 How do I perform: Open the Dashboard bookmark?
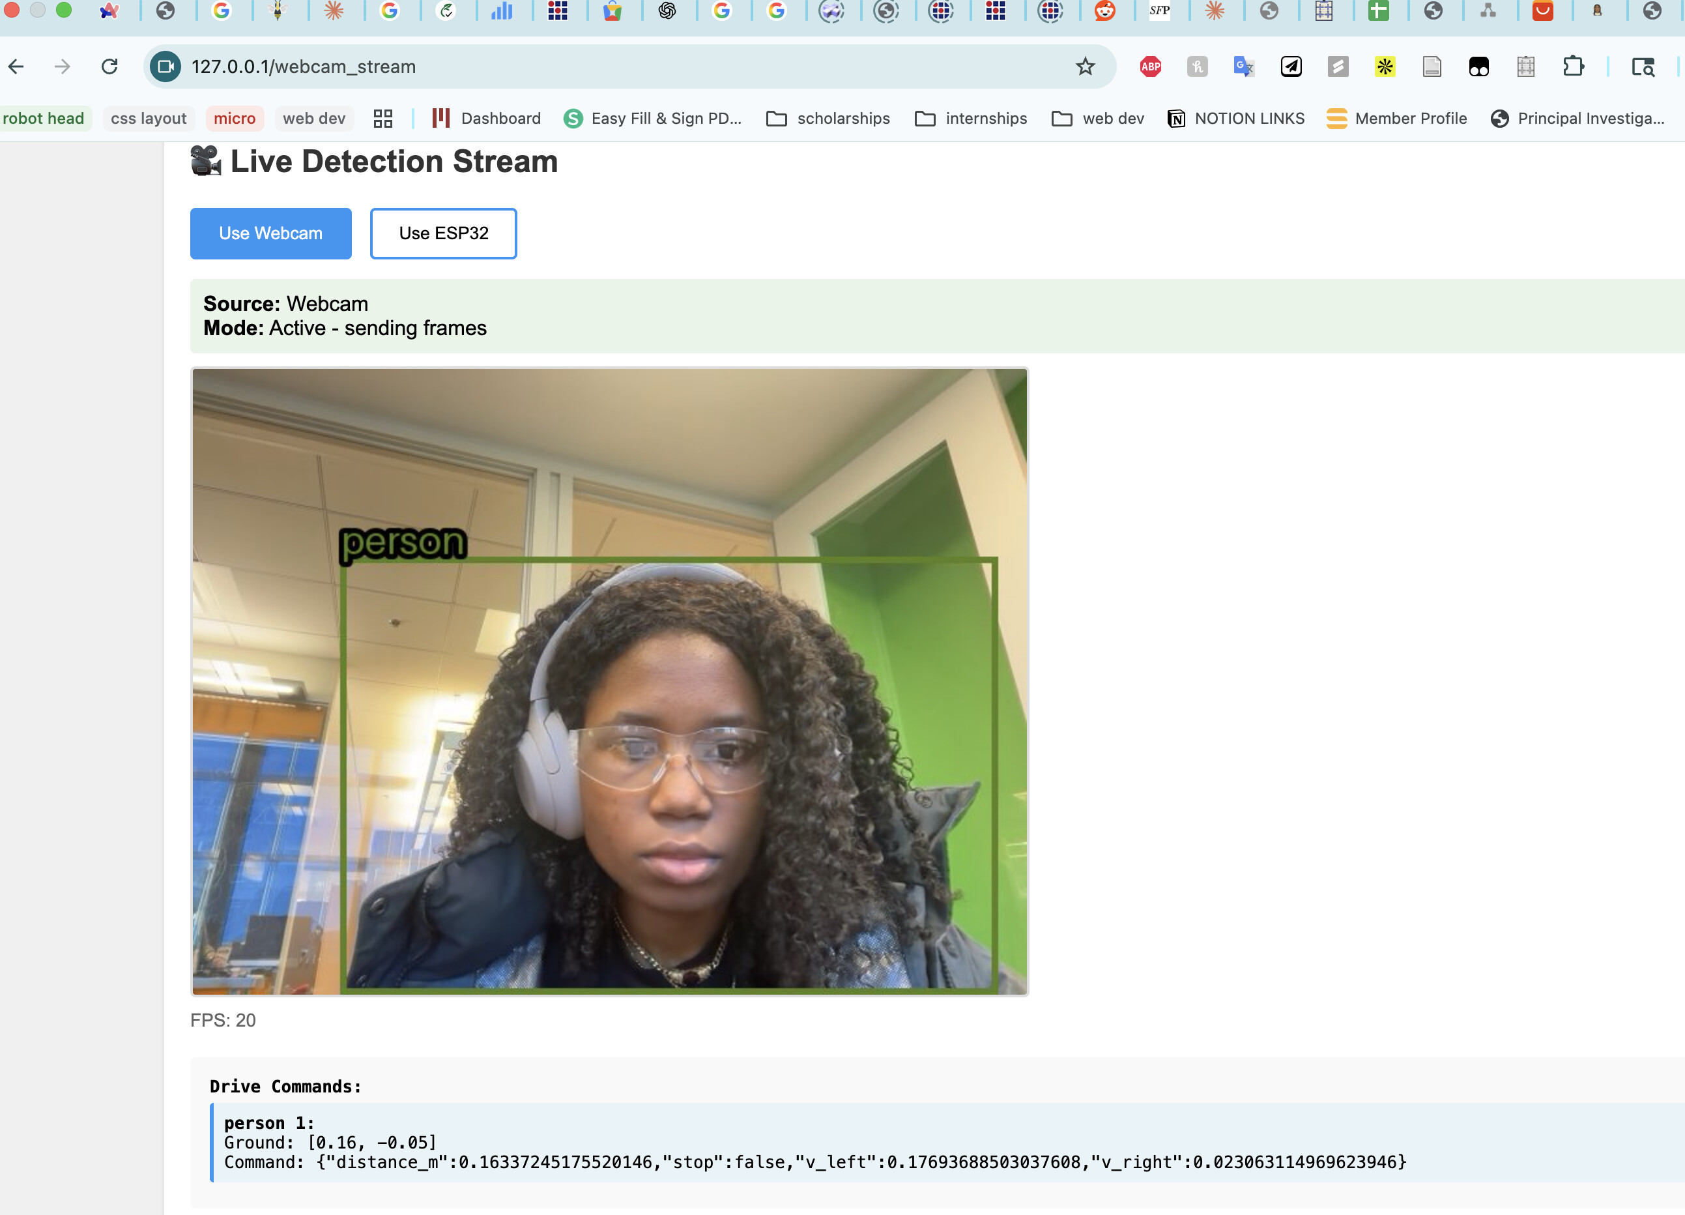(x=487, y=119)
